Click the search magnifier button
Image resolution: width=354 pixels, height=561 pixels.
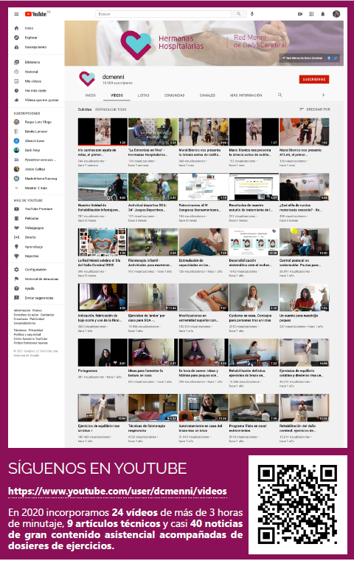point(238,14)
